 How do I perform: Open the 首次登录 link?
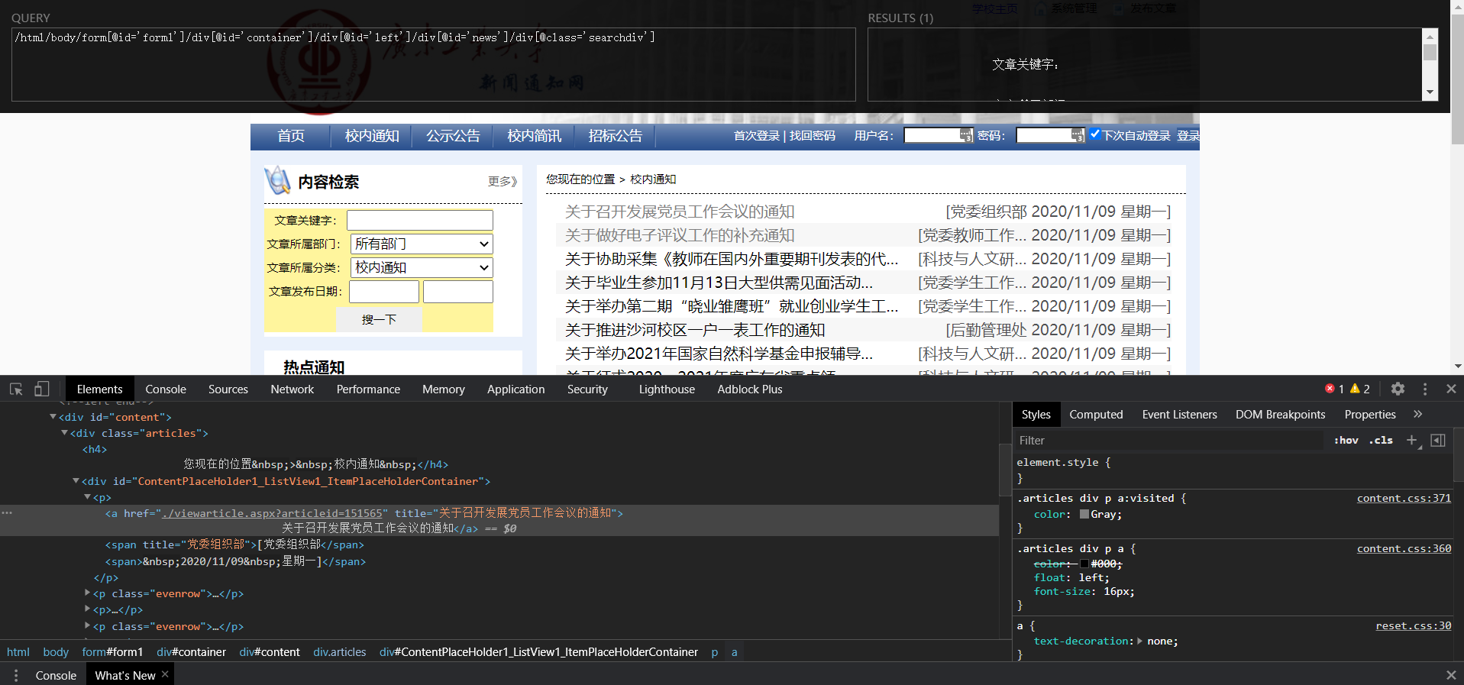click(757, 135)
